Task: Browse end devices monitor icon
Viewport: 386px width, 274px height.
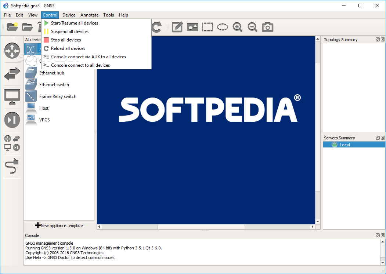Action: pos(12,97)
